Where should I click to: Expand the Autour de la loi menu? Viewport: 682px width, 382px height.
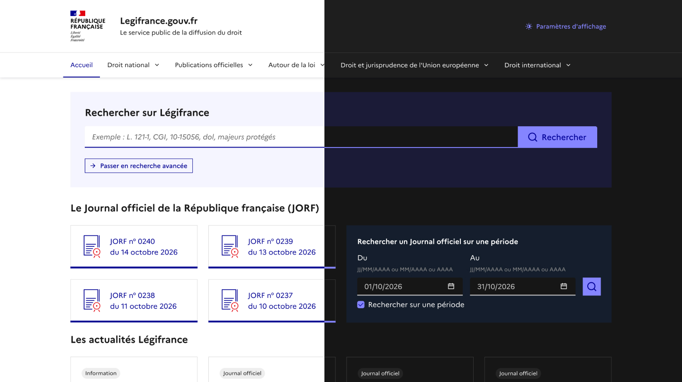point(296,65)
